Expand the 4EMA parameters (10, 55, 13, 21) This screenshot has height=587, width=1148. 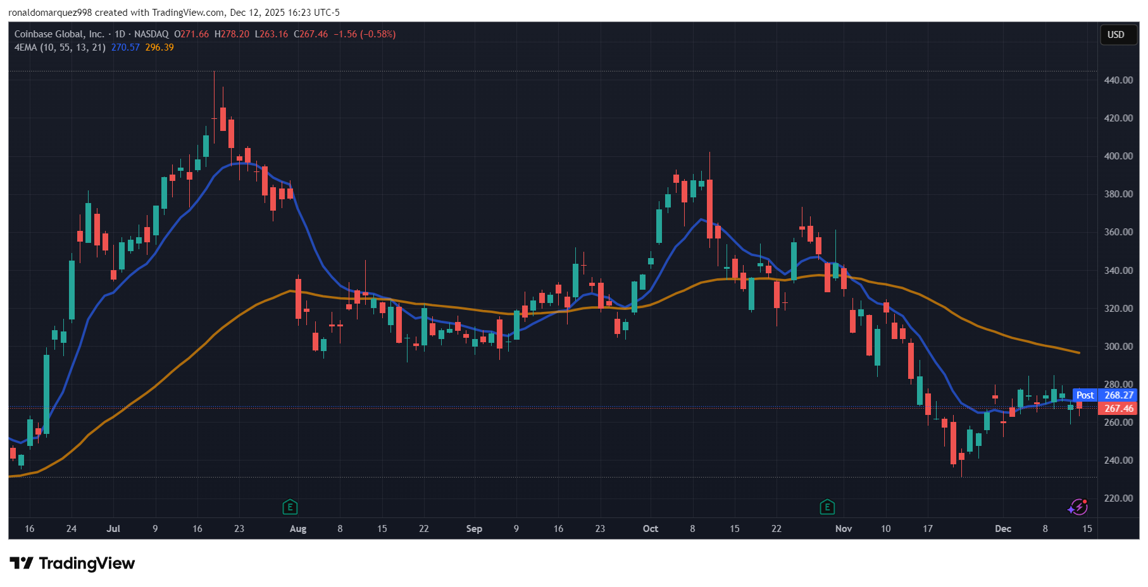pos(74,47)
